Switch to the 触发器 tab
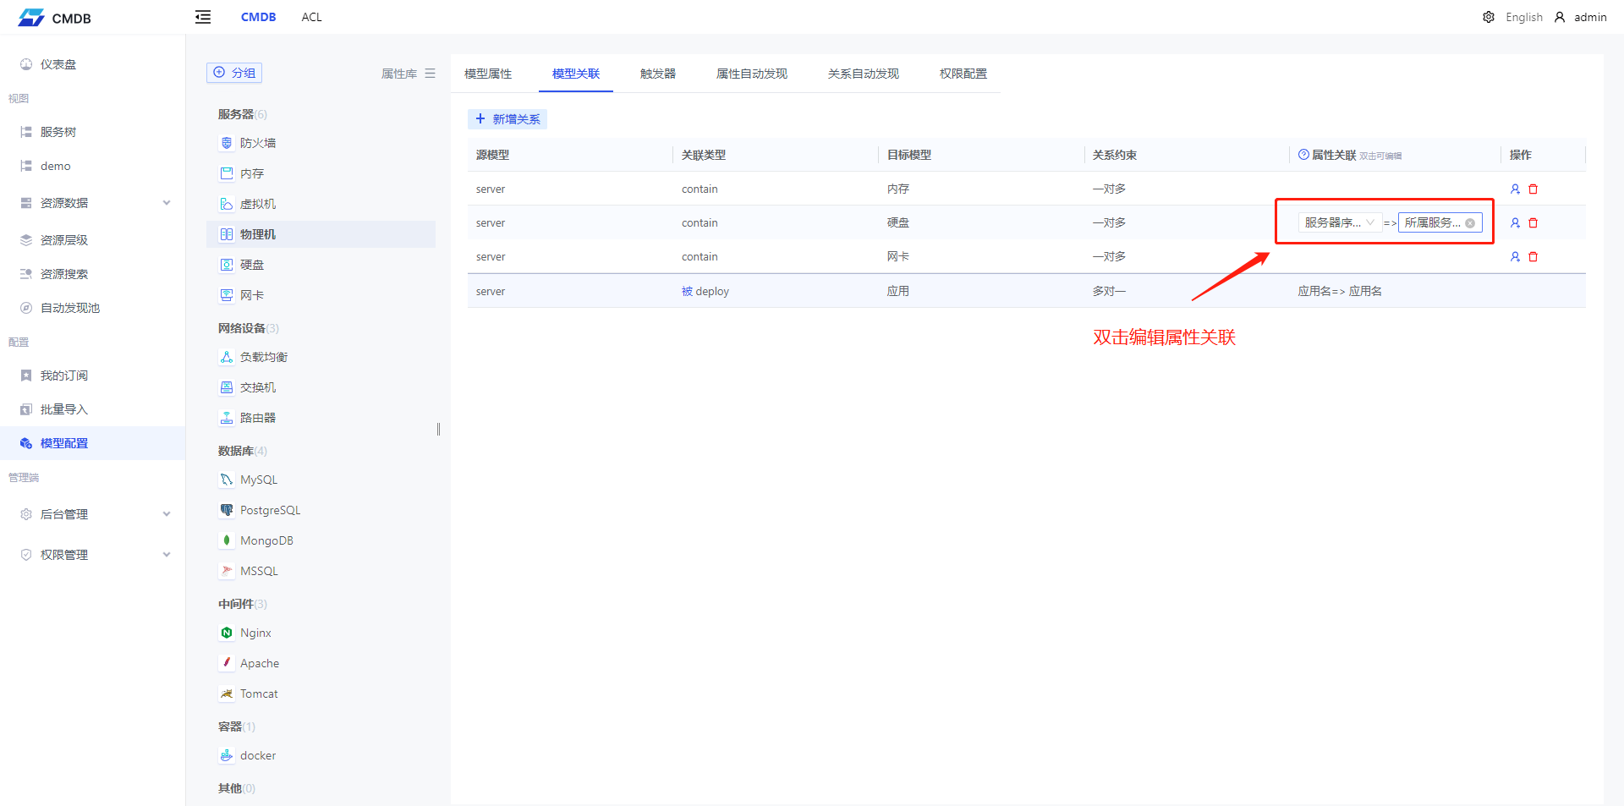Viewport: 1624px width, 806px height. click(658, 74)
